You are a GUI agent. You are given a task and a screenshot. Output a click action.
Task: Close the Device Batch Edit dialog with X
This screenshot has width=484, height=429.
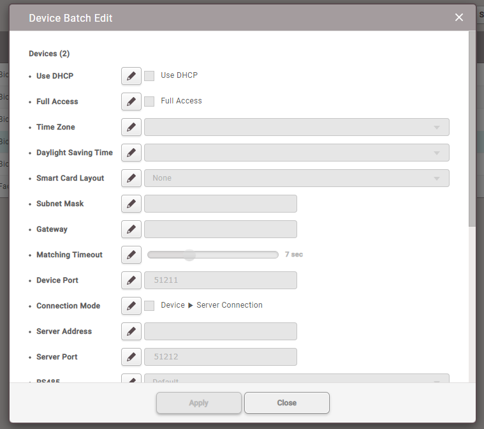459,17
